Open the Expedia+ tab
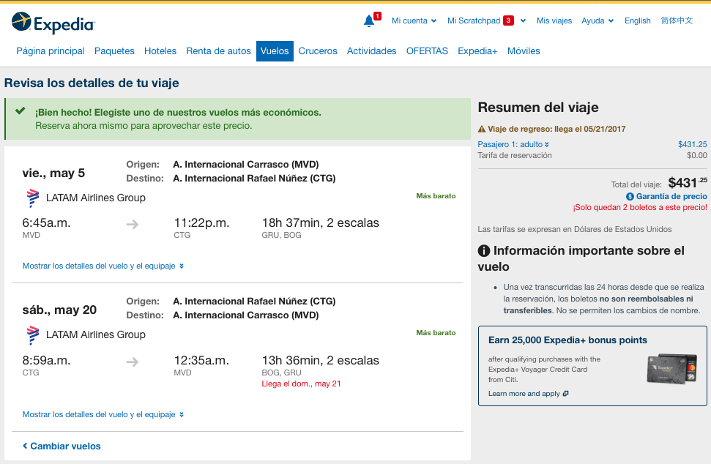Image resolution: width=711 pixels, height=464 pixels. [x=477, y=51]
